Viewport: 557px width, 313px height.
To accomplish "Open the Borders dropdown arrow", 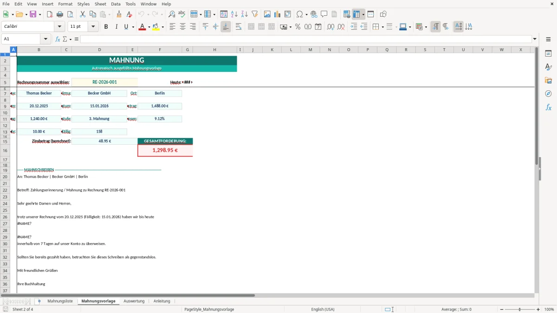I will [x=382, y=27].
